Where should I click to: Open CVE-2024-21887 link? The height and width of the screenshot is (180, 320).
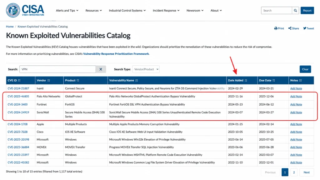click(x=18, y=88)
